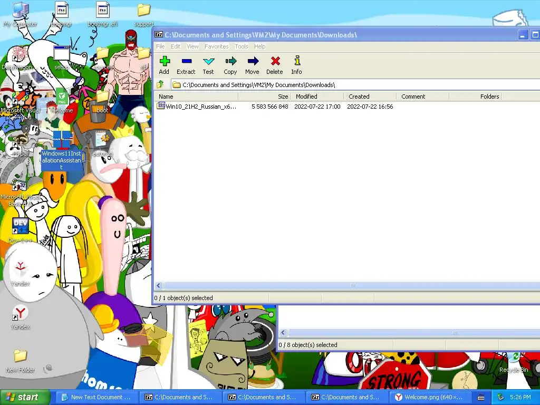Minimize the 7-Zip Downloads window
Image resolution: width=540 pixels, height=405 pixels.
(523, 35)
